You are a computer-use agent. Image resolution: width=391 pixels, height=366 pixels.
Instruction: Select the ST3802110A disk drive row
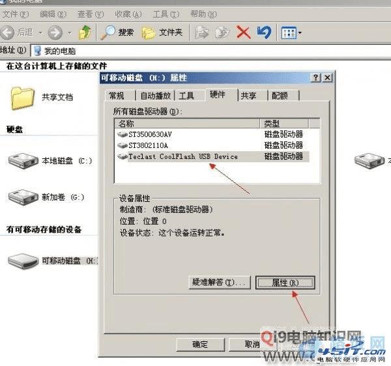pyautogui.click(x=212, y=145)
